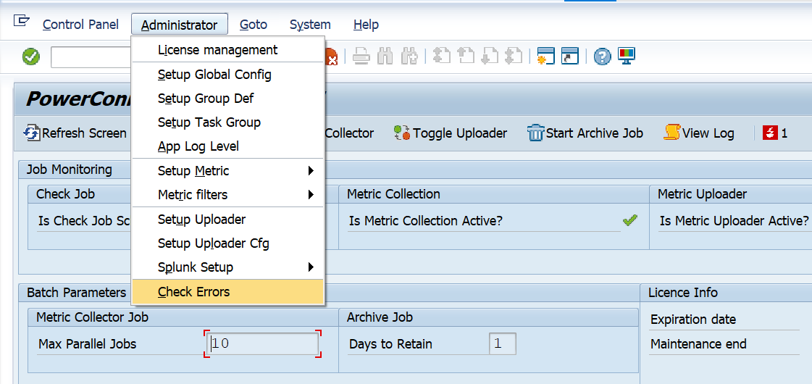
Task: Click the View Log button
Action: point(699,133)
